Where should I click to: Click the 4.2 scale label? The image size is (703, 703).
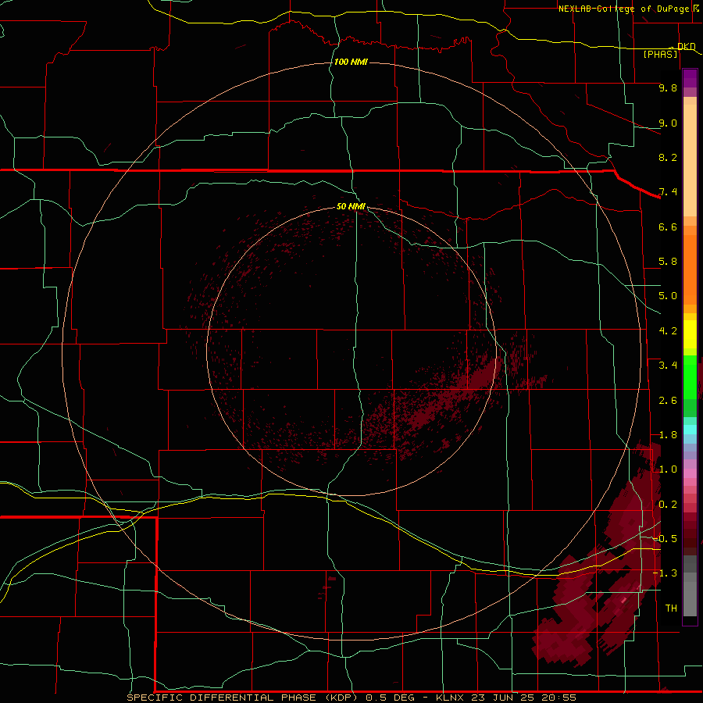click(668, 331)
